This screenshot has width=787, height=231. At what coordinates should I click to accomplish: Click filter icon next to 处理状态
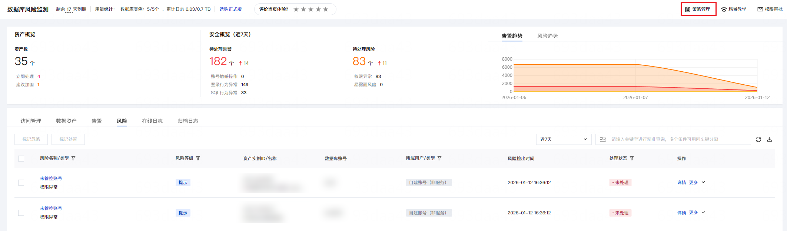pyautogui.click(x=632, y=158)
